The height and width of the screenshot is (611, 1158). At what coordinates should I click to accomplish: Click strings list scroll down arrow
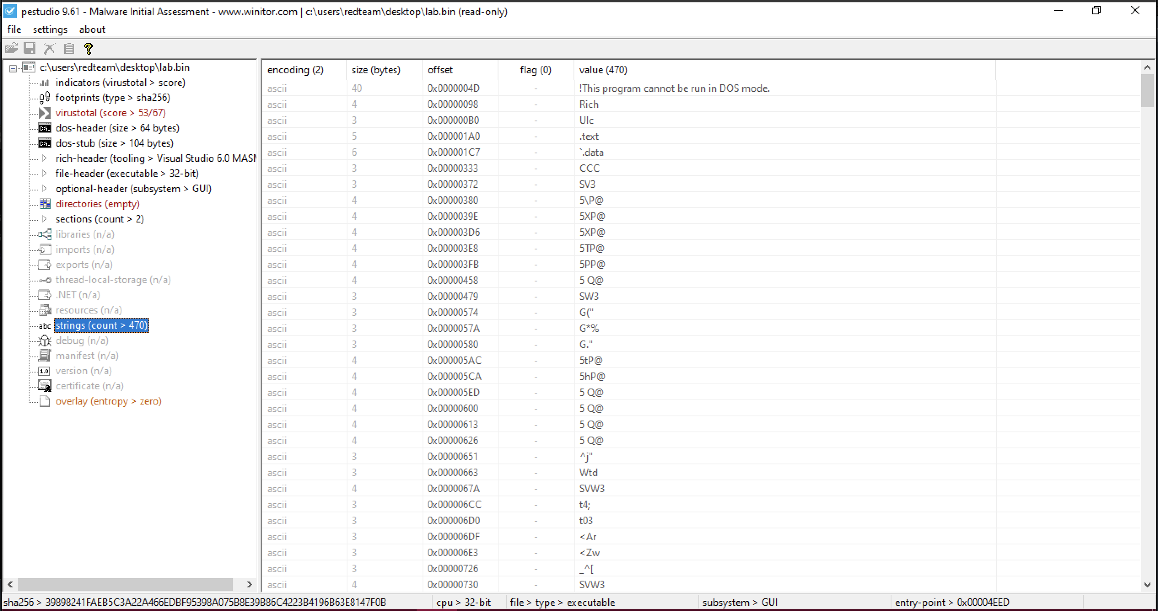pos(1147,584)
